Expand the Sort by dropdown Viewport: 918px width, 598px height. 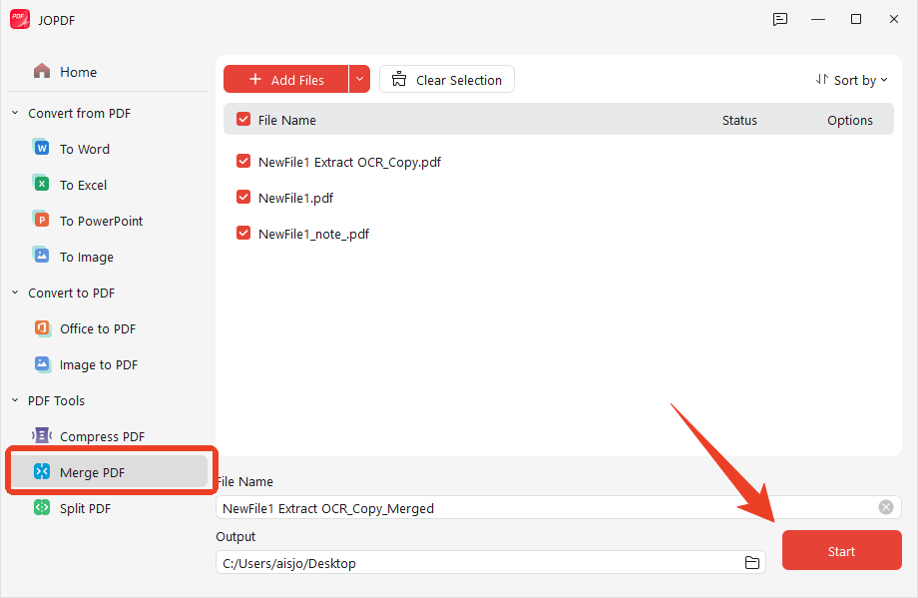pyautogui.click(x=852, y=80)
